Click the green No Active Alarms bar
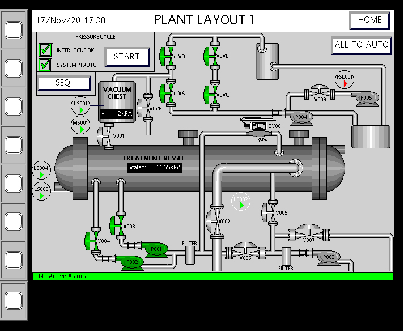Image resolution: width=404 pixels, height=332 pixels. click(212, 276)
